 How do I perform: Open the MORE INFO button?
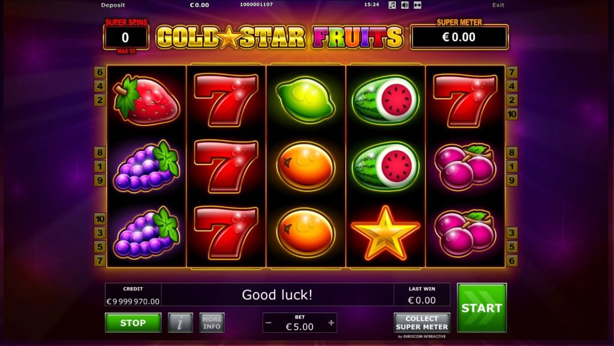pos(212,323)
